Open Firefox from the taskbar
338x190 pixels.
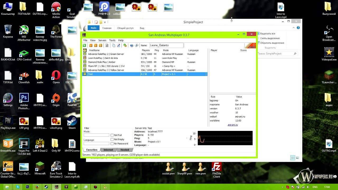point(37,187)
